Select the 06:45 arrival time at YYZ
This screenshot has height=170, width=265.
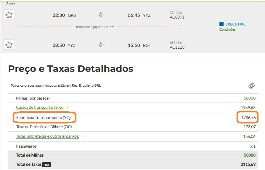pos(134,15)
